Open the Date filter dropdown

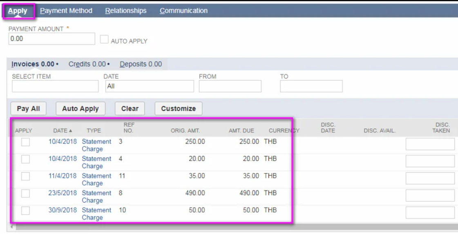coord(149,86)
